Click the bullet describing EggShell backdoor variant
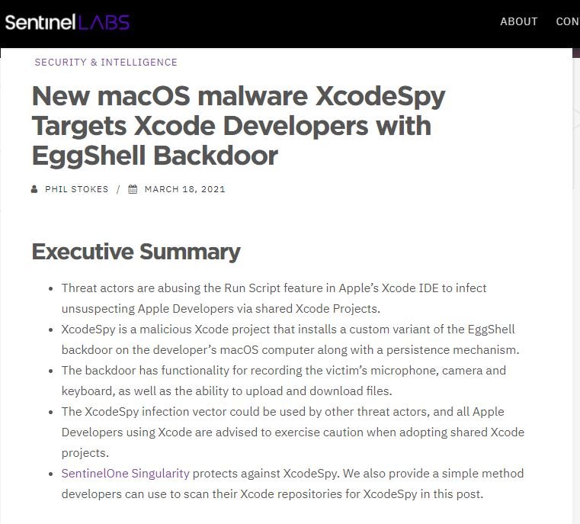 pos(290,339)
